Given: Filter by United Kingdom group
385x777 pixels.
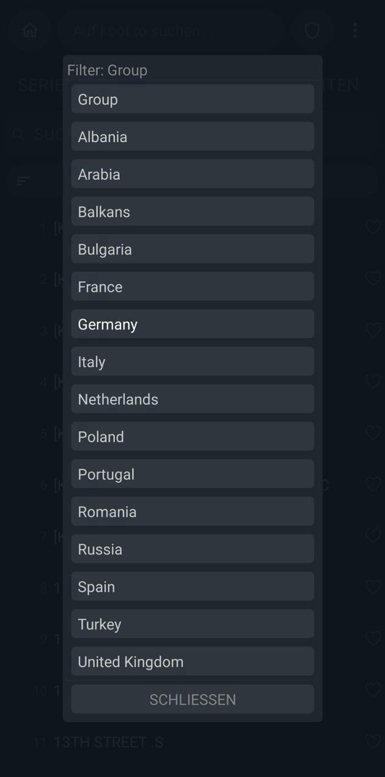Looking at the screenshot, I should pos(193,661).
